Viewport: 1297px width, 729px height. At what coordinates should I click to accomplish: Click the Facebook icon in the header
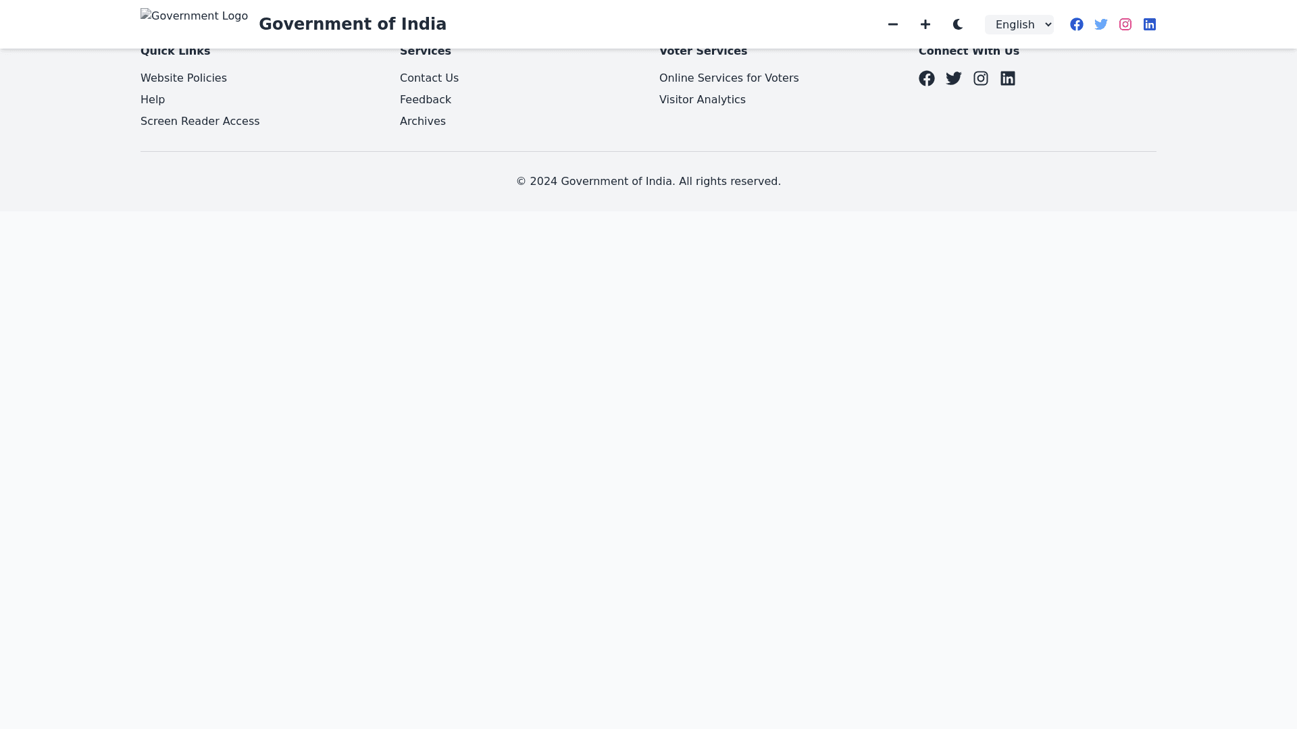(x=1077, y=24)
